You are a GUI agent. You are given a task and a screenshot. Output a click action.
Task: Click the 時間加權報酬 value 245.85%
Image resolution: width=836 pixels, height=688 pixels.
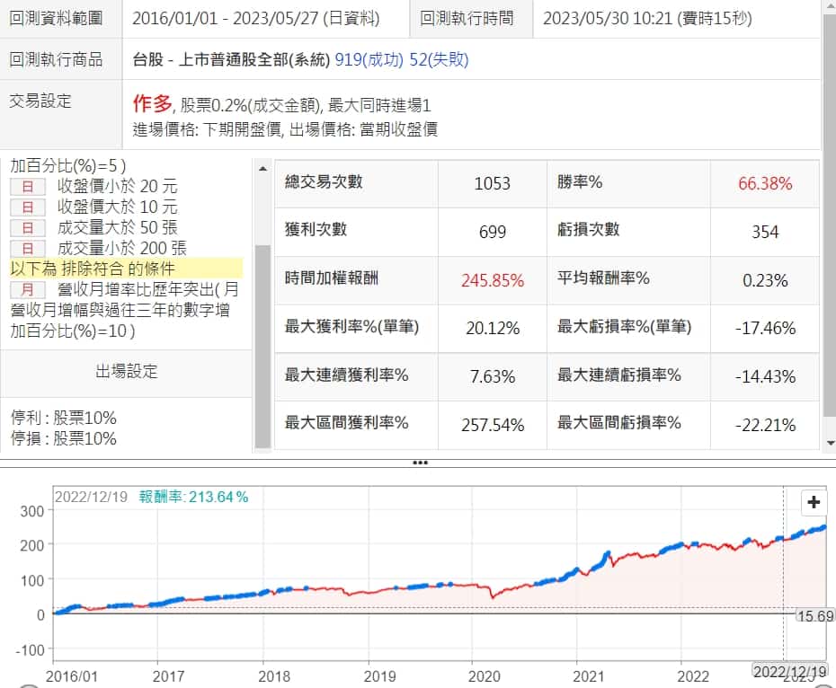click(x=492, y=280)
